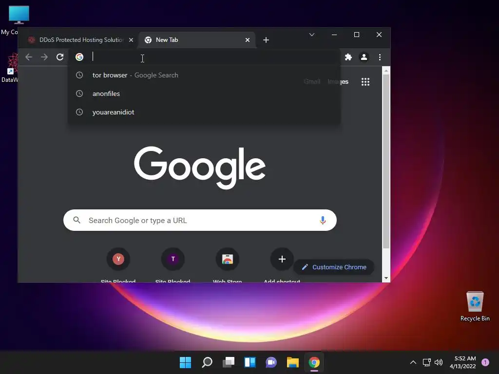Viewport: 499px width, 374px height.
Task: Select the anonfiles suggestion
Action: [x=204, y=93]
